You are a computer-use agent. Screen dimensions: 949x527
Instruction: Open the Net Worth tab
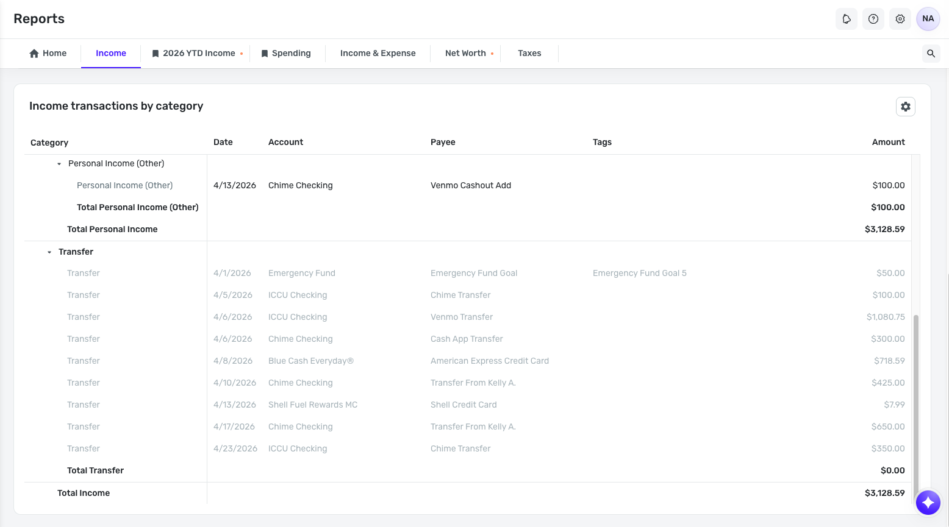coord(466,54)
